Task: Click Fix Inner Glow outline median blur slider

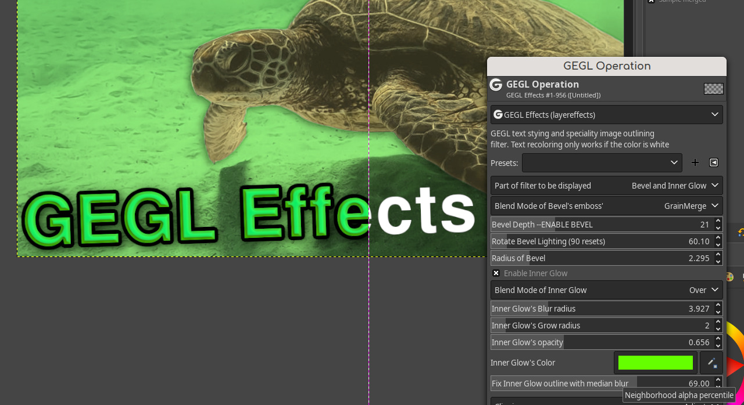Action: (602, 384)
